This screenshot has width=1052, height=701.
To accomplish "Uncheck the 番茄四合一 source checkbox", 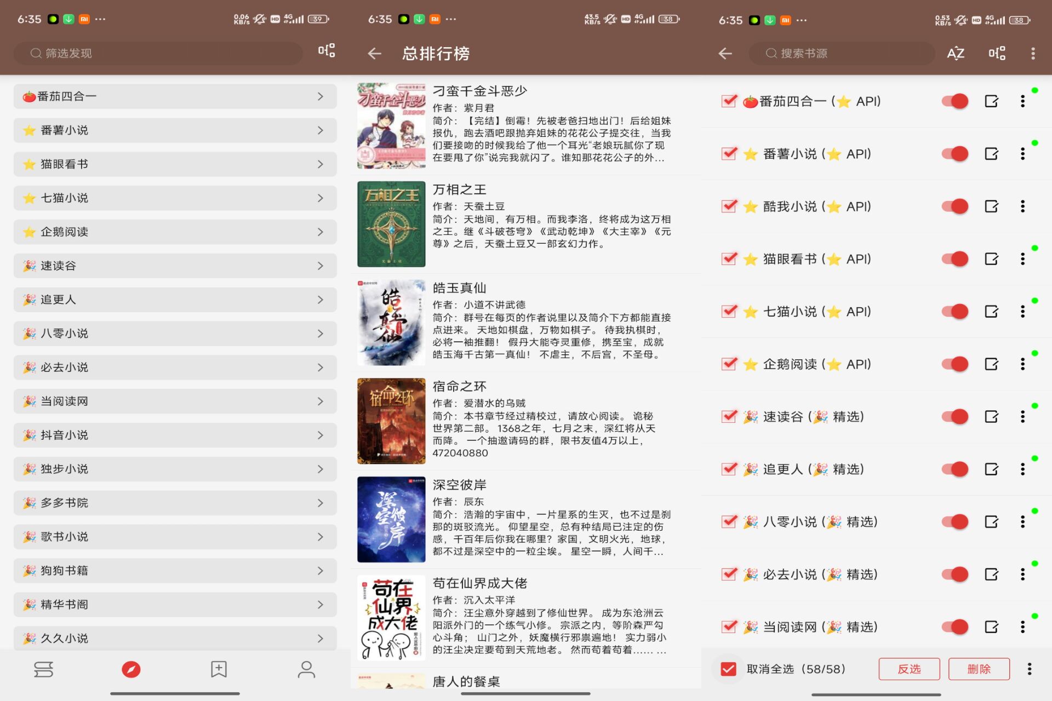I will [x=728, y=101].
